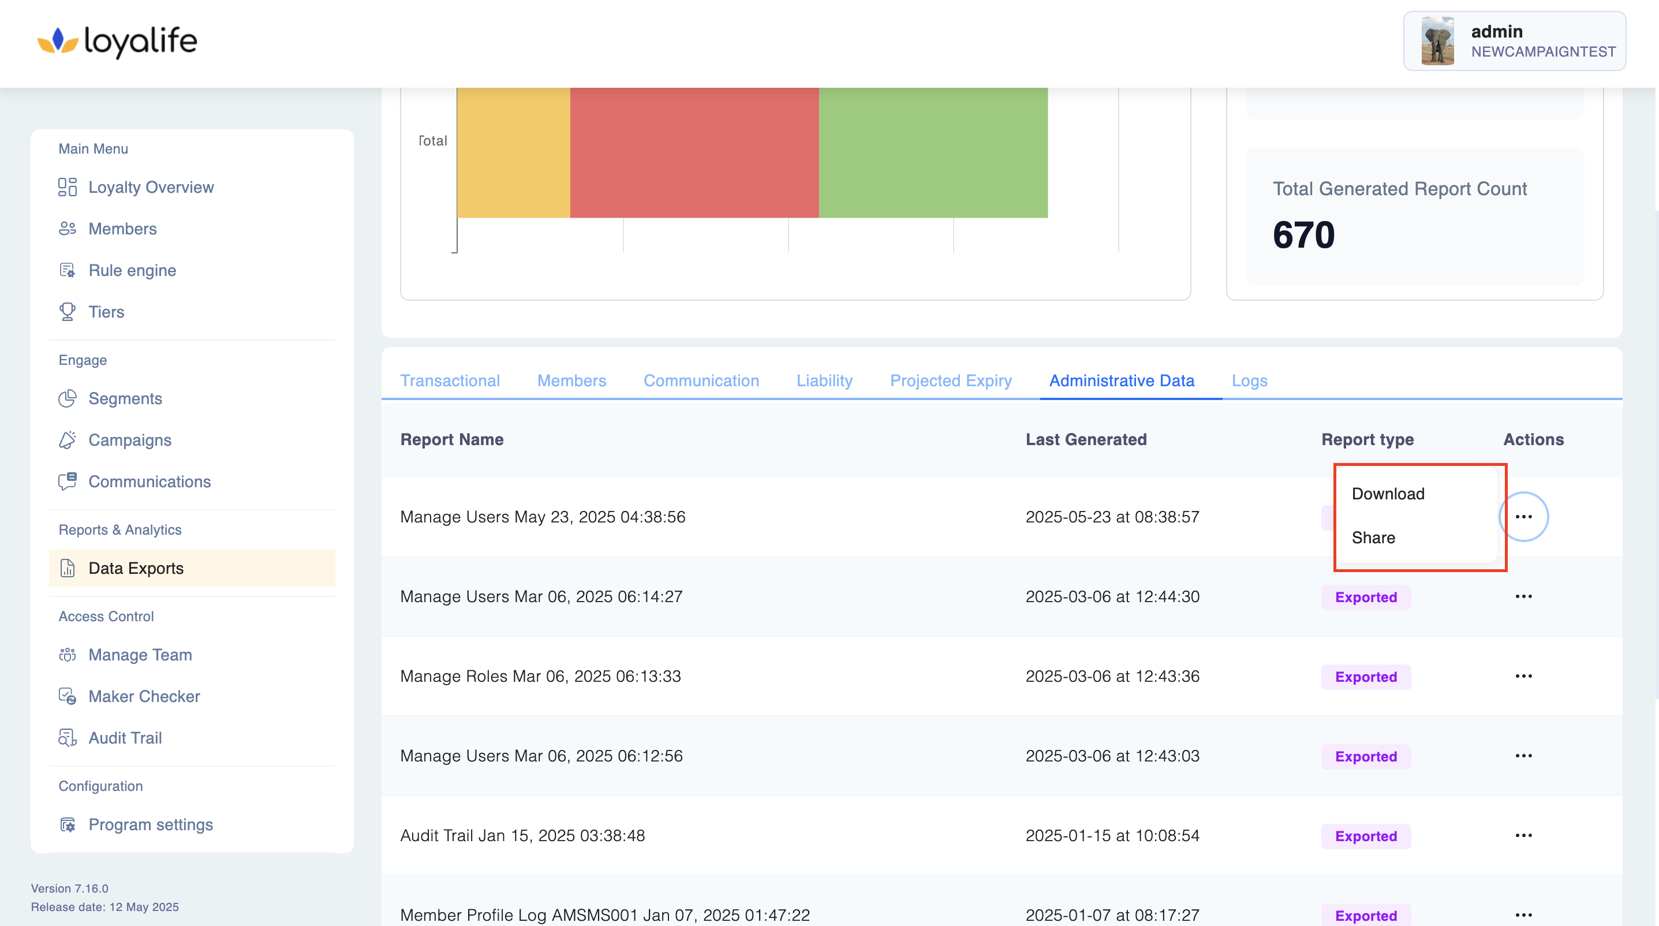Click the Rule engine icon
Viewport: 1659px width, 926px height.
pos(67,270)
